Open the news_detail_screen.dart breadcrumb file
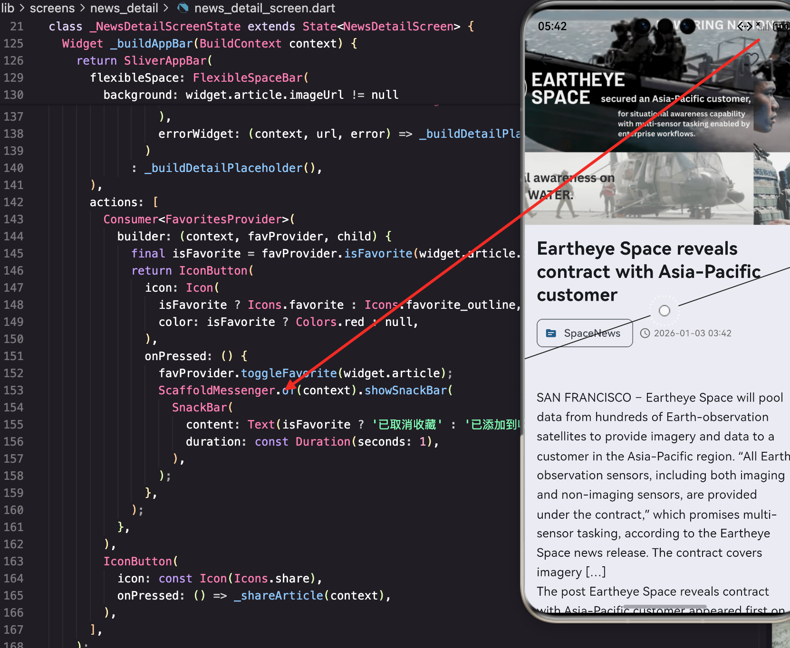 click(x=265, y=8)
